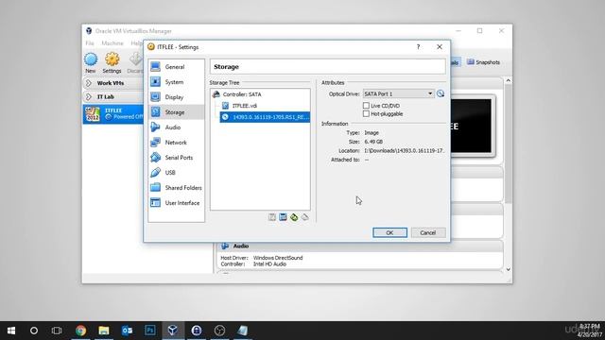Open the Machine menu in VirtualBox Manager
Screen dimensions: 605x340
(112, 43)
